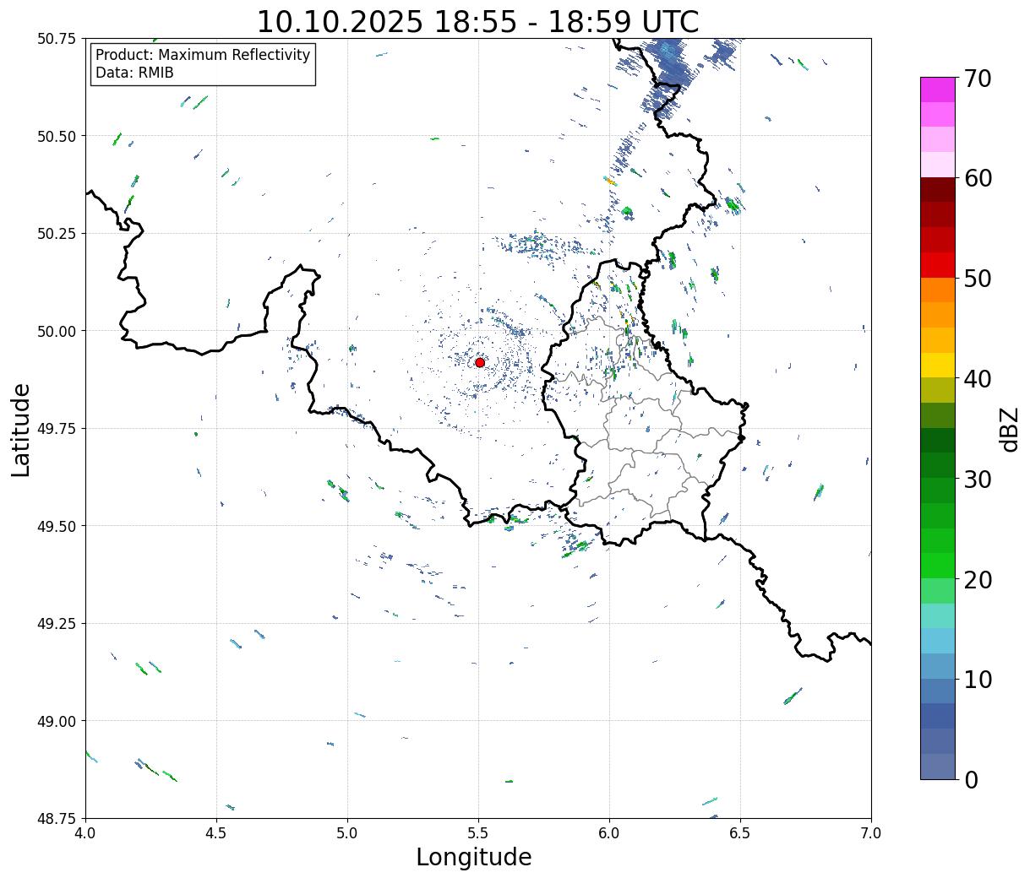The width and height of the screenshot is (1030, 878).
Task: Click the latitude tick label 50.00
Action: [x=57, y=331]
